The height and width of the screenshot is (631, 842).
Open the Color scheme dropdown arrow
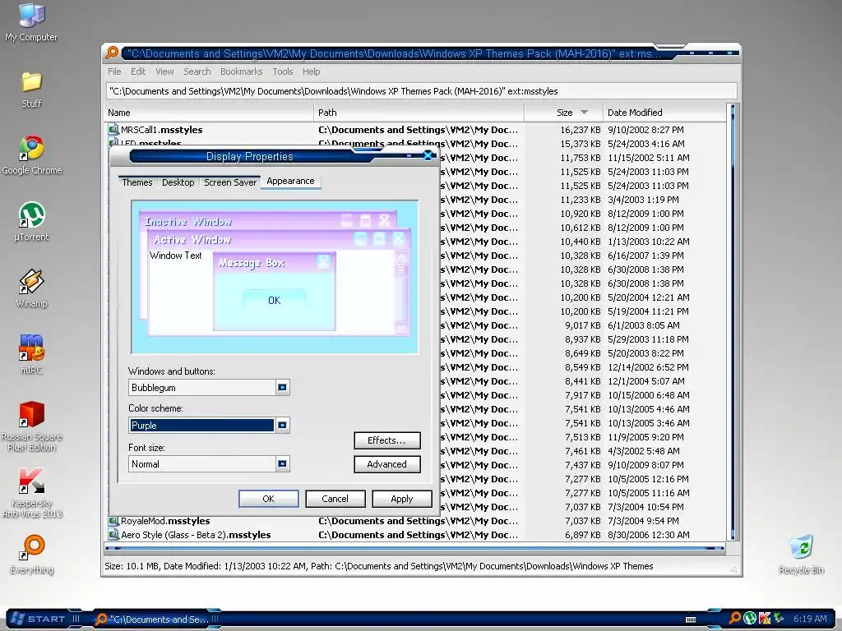pos(283,425)
